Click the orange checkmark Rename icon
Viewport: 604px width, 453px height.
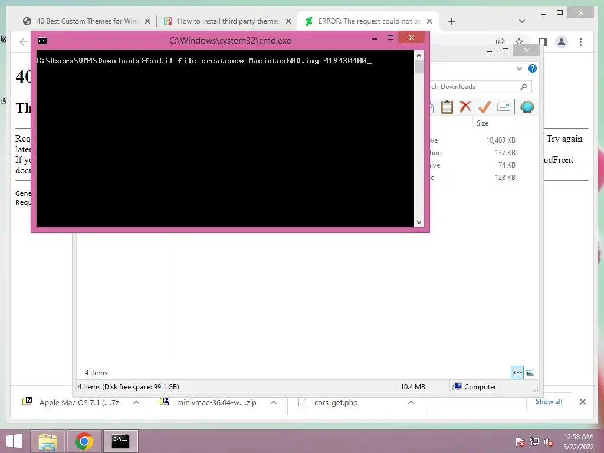click(484, 107)
